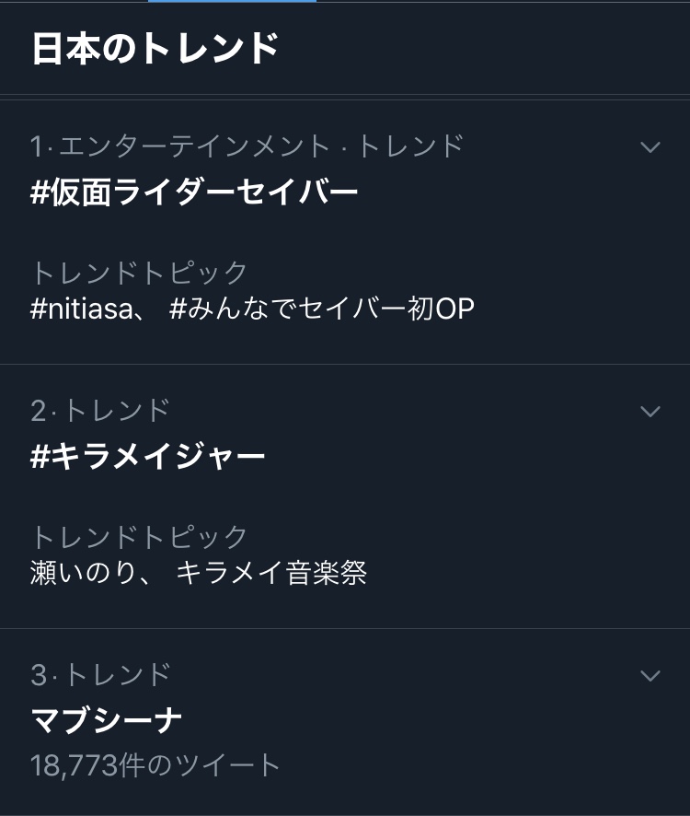Image resolution: width=690 pixels, height=816 pixels.
Task: View the マブシーナ trend
Action: tap(107, 719)
